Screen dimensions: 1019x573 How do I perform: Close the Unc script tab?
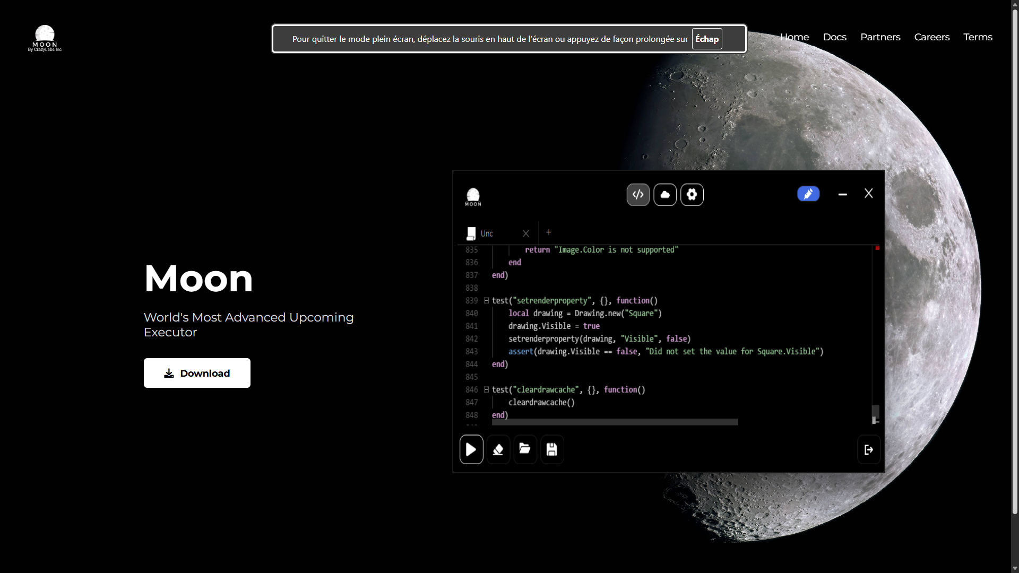[526, 233]
